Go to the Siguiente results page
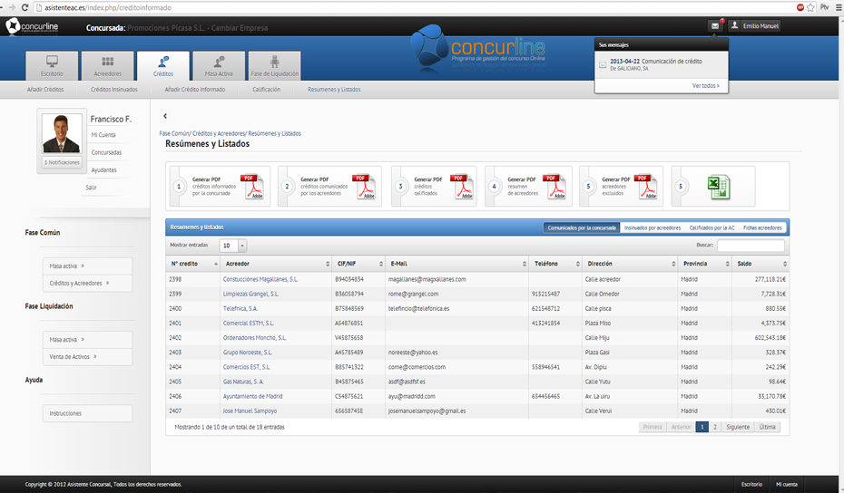 738,427
